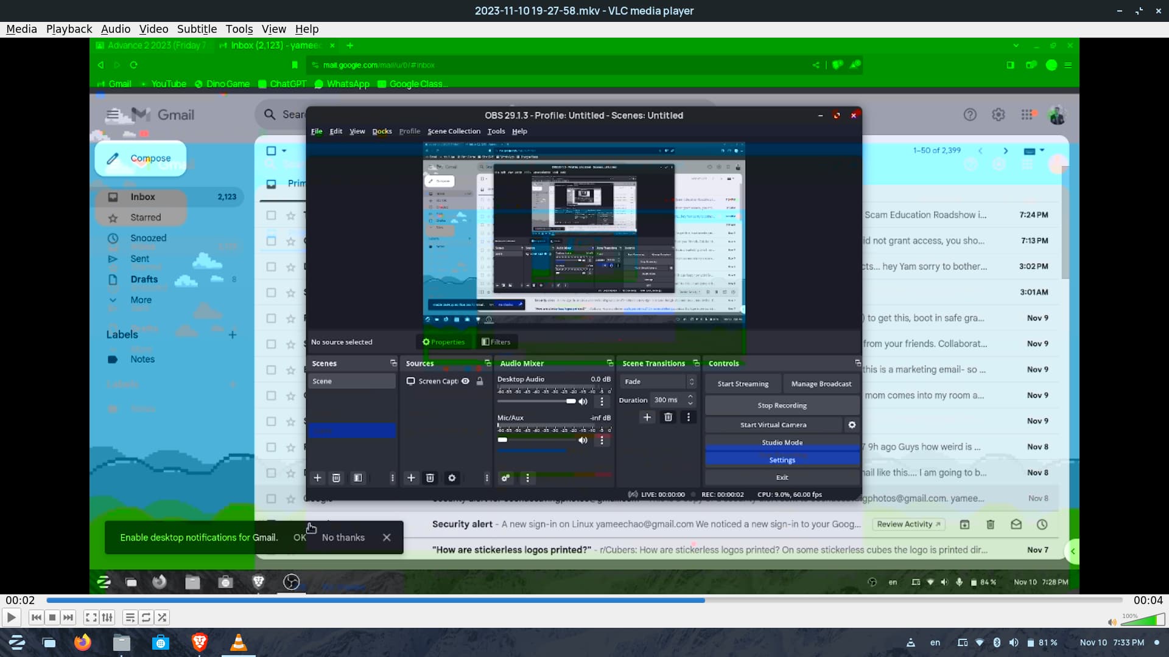Screen dimensions: 1169x657
Task: Mute audio via VLC speaker icon
Action: (x=1112, y=622)
